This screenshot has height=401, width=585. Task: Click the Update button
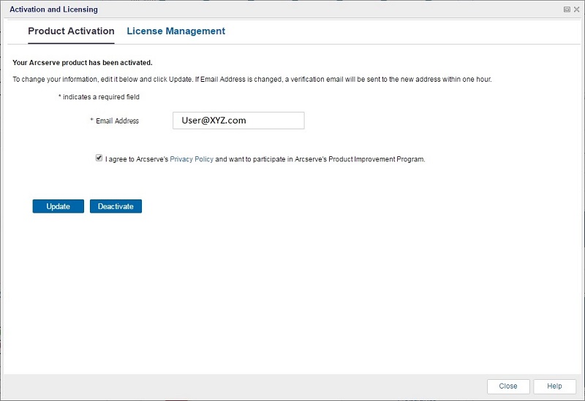pos(58,207)
